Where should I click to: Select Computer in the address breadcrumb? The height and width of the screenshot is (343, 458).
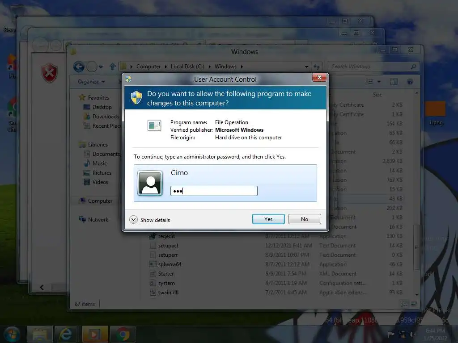click(x=148, y=67)
